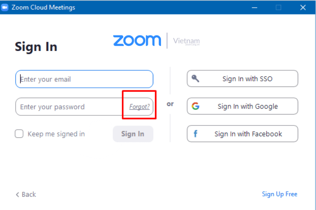Open the Forgot? password link
Viewport: 316px width, 210px height.
(x=140, y=107)
